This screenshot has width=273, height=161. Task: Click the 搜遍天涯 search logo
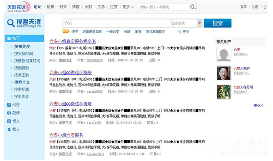[x=24, y=23]
